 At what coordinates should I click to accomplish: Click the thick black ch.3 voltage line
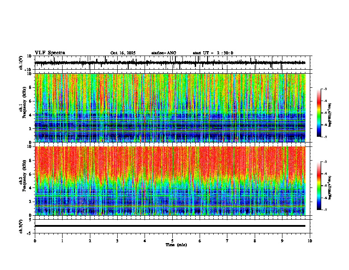coord(170,226)
